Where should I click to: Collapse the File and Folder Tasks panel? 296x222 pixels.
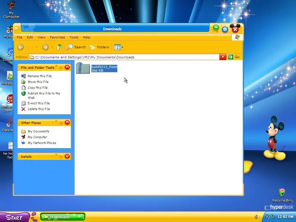tap(67, 67)
